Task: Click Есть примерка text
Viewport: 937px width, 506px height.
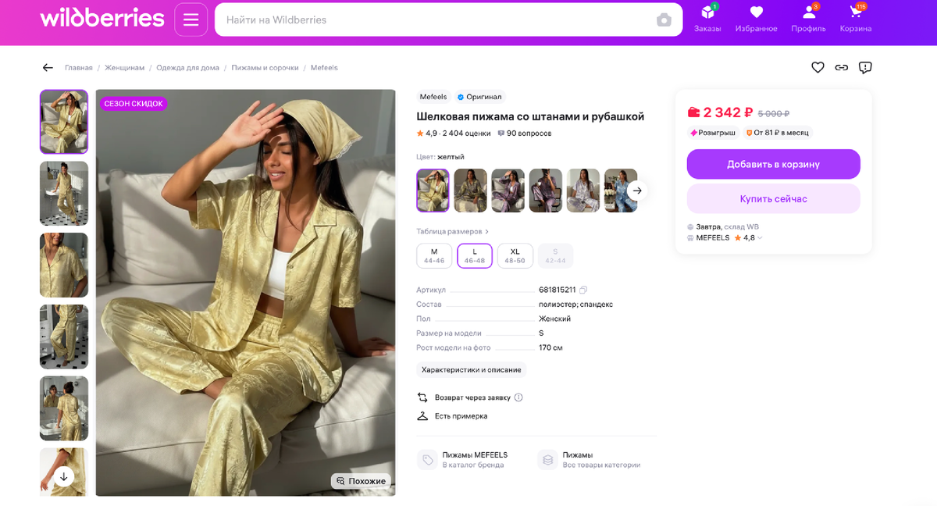Action: (x=461, y=416)
